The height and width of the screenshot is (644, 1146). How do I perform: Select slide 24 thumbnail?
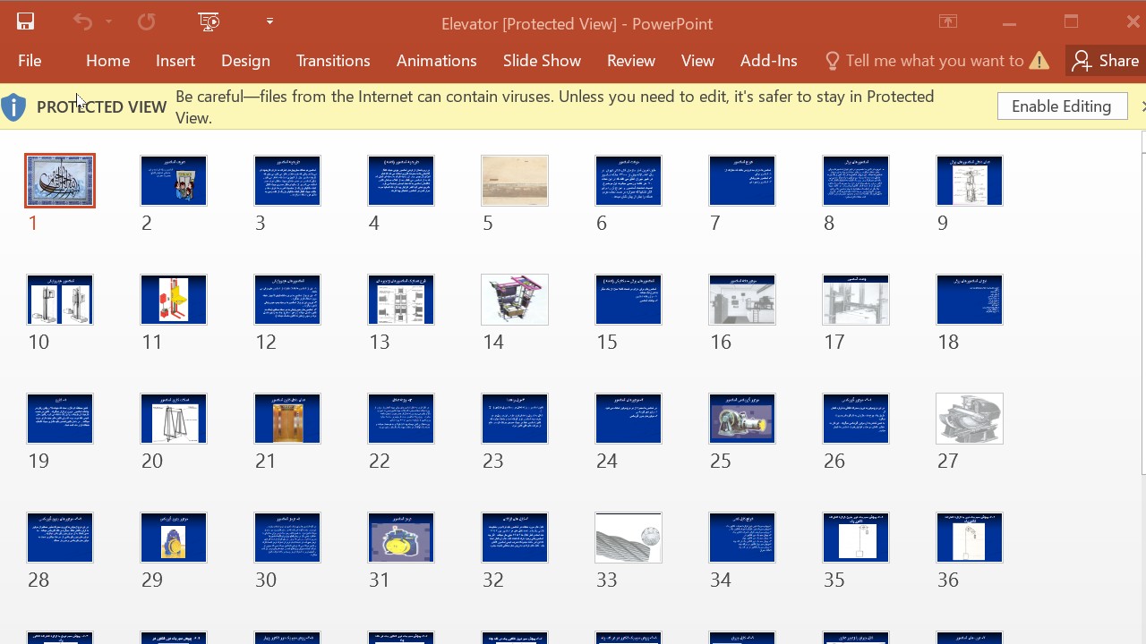tap(629, 419)
